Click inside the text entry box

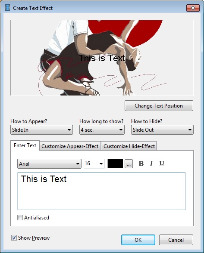102,191
